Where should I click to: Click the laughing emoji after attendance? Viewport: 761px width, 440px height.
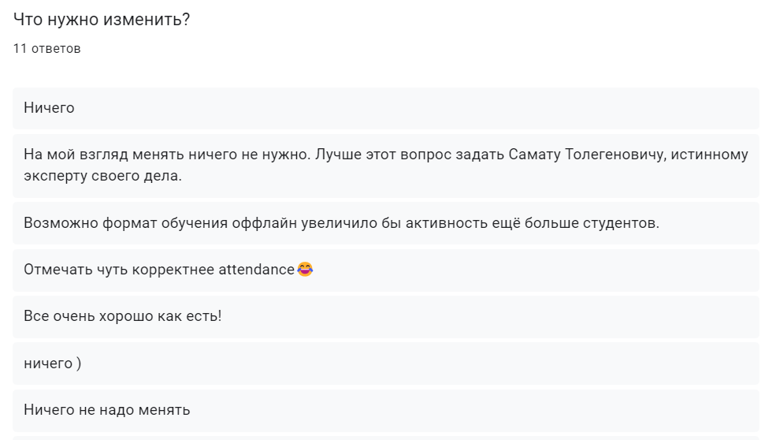305,269
